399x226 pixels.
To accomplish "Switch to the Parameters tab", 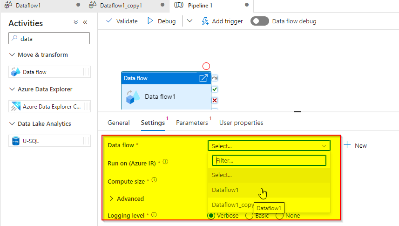I will 192,123.
